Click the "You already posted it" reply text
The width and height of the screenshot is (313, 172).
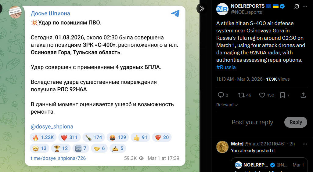coord(253,151)
